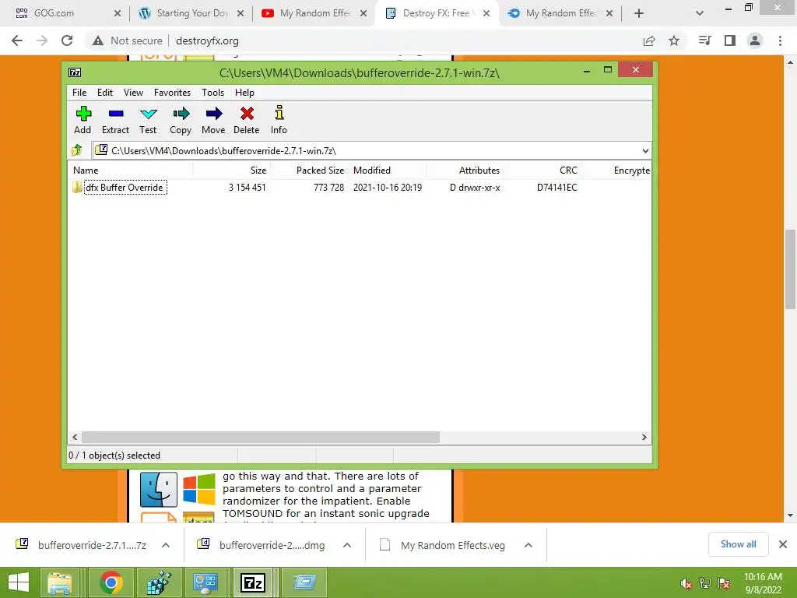This screenshot has height=598, width=797.
Task: Open the Favorites menu
Action: [x=172, y=93]
